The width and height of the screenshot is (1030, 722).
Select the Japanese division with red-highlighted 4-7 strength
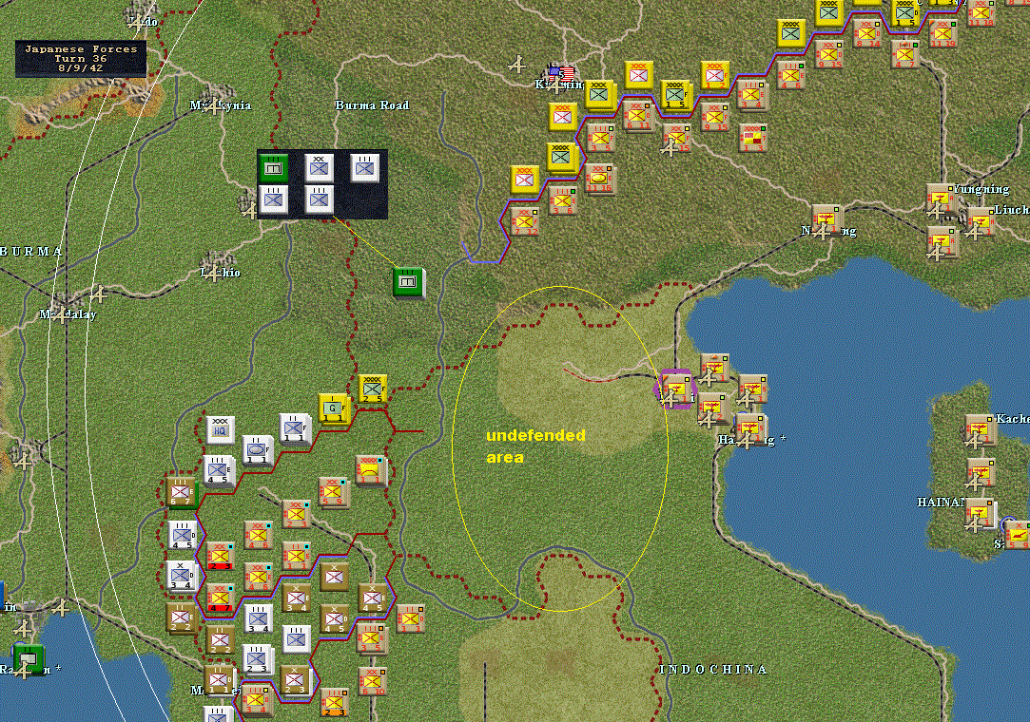click(220, 598)
